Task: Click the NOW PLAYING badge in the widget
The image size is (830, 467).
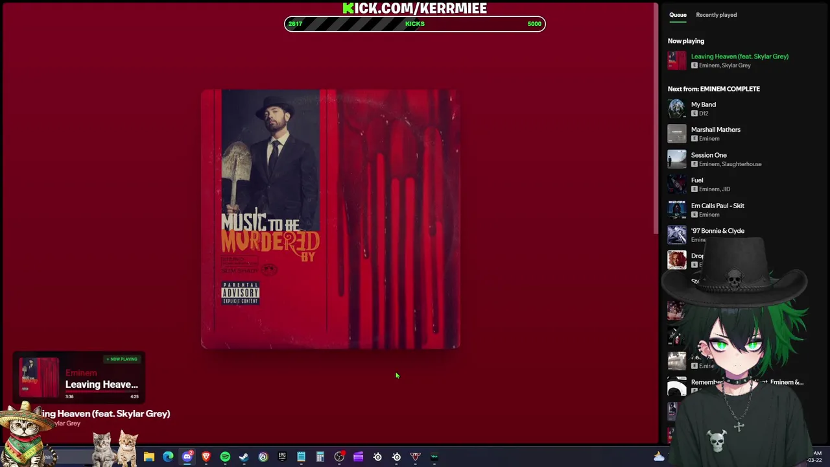Action: click(122, 359)
